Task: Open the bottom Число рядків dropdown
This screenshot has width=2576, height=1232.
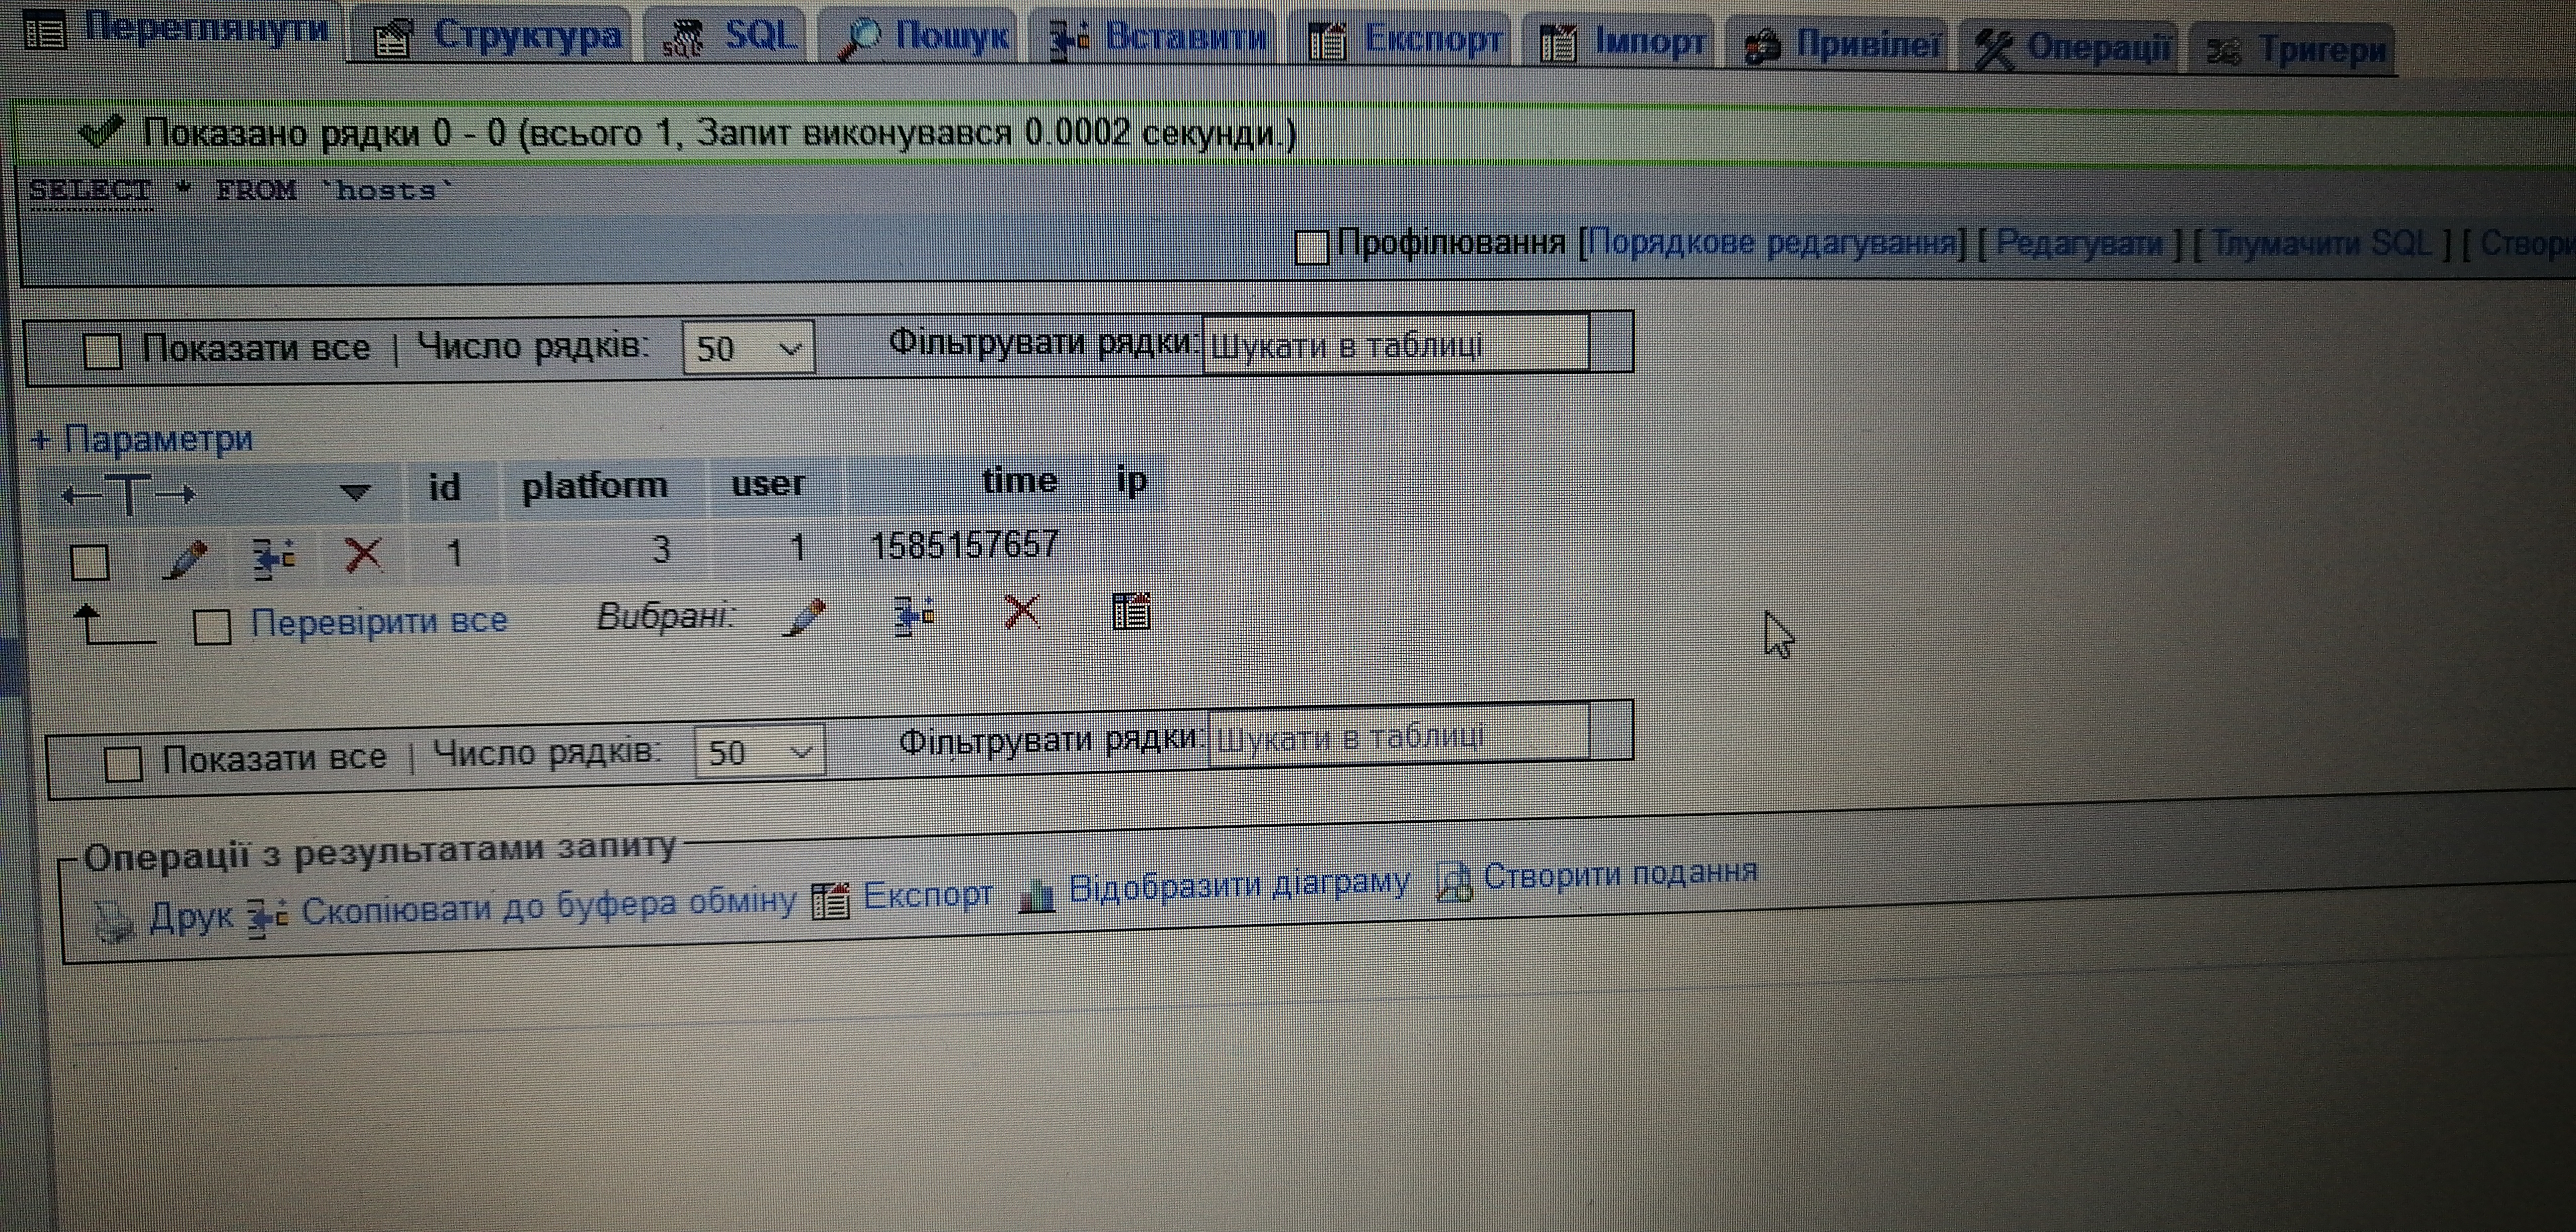Action: 759,752
